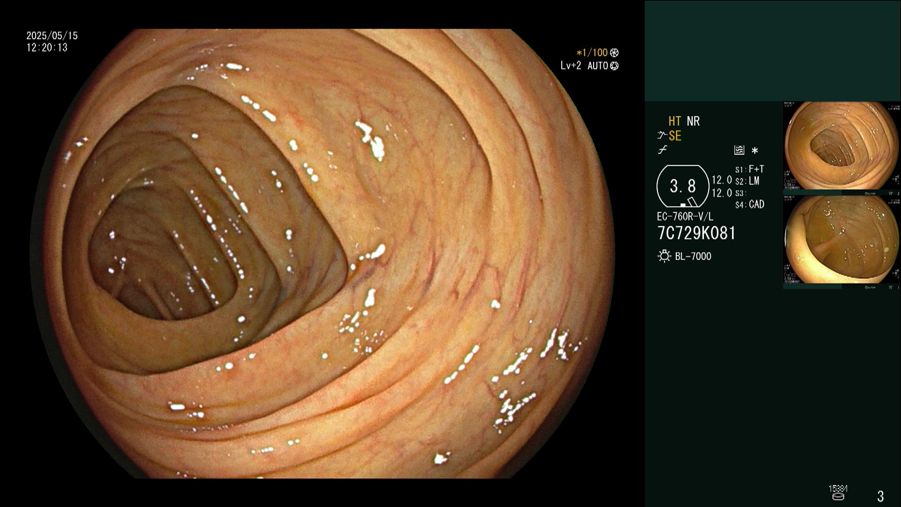Click the serial number 7C729K081
The image size is (901, 507).
point(696,233)
